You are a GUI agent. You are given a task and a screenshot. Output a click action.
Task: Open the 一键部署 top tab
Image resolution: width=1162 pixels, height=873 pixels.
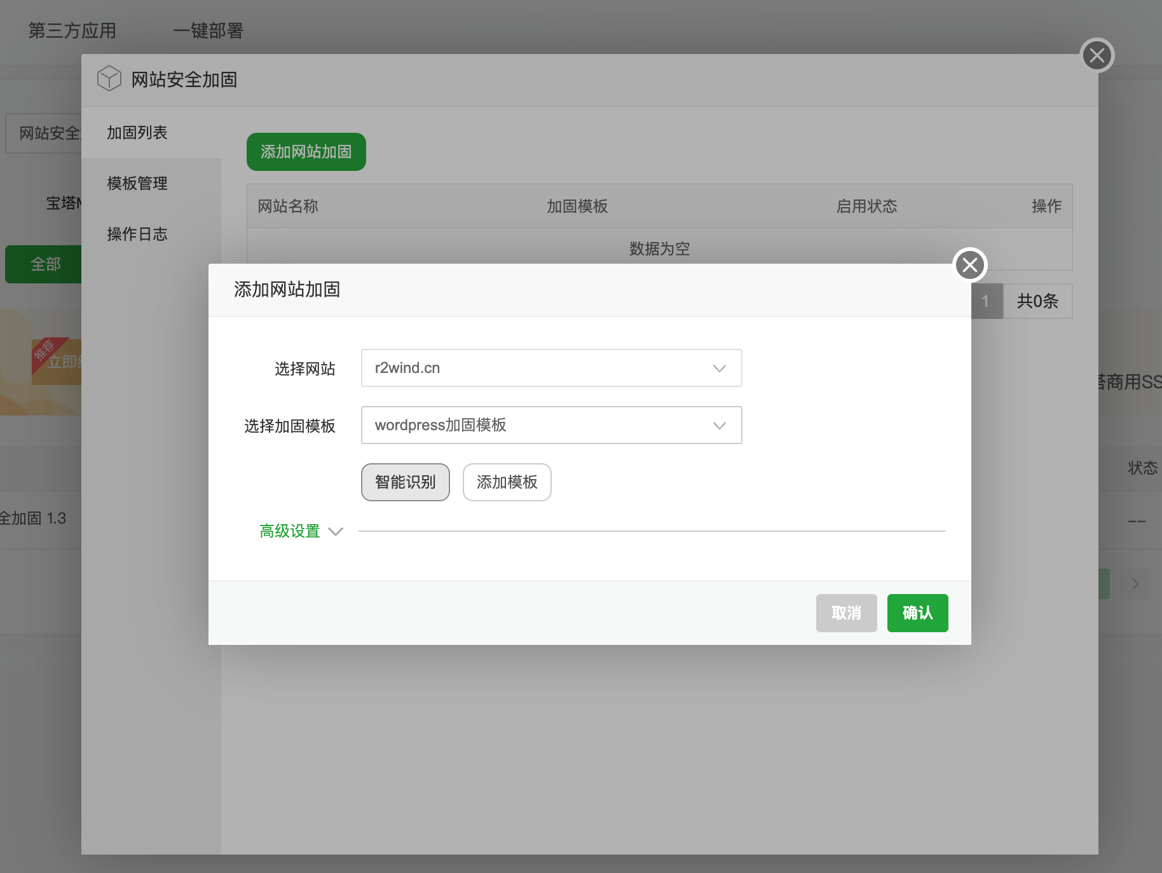208,30
